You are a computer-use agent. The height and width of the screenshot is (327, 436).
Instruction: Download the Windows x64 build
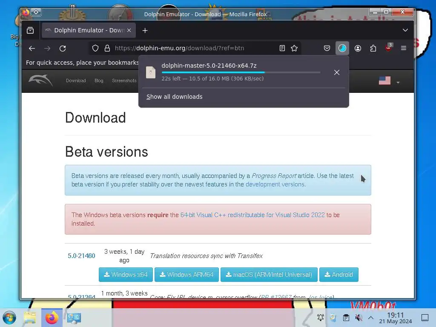tap(126, 275)
